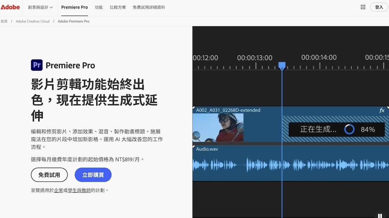Navigate to the 首頁 breadcrumb
Viewport: 389px width, 218px height.
tap(4, 21)
